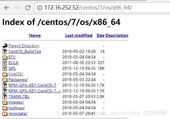Image resolution: width=170 pixels, height=119 pixels.
Task: Click the date '2017-08-30 22:33'
Action: tap(79, 63)
